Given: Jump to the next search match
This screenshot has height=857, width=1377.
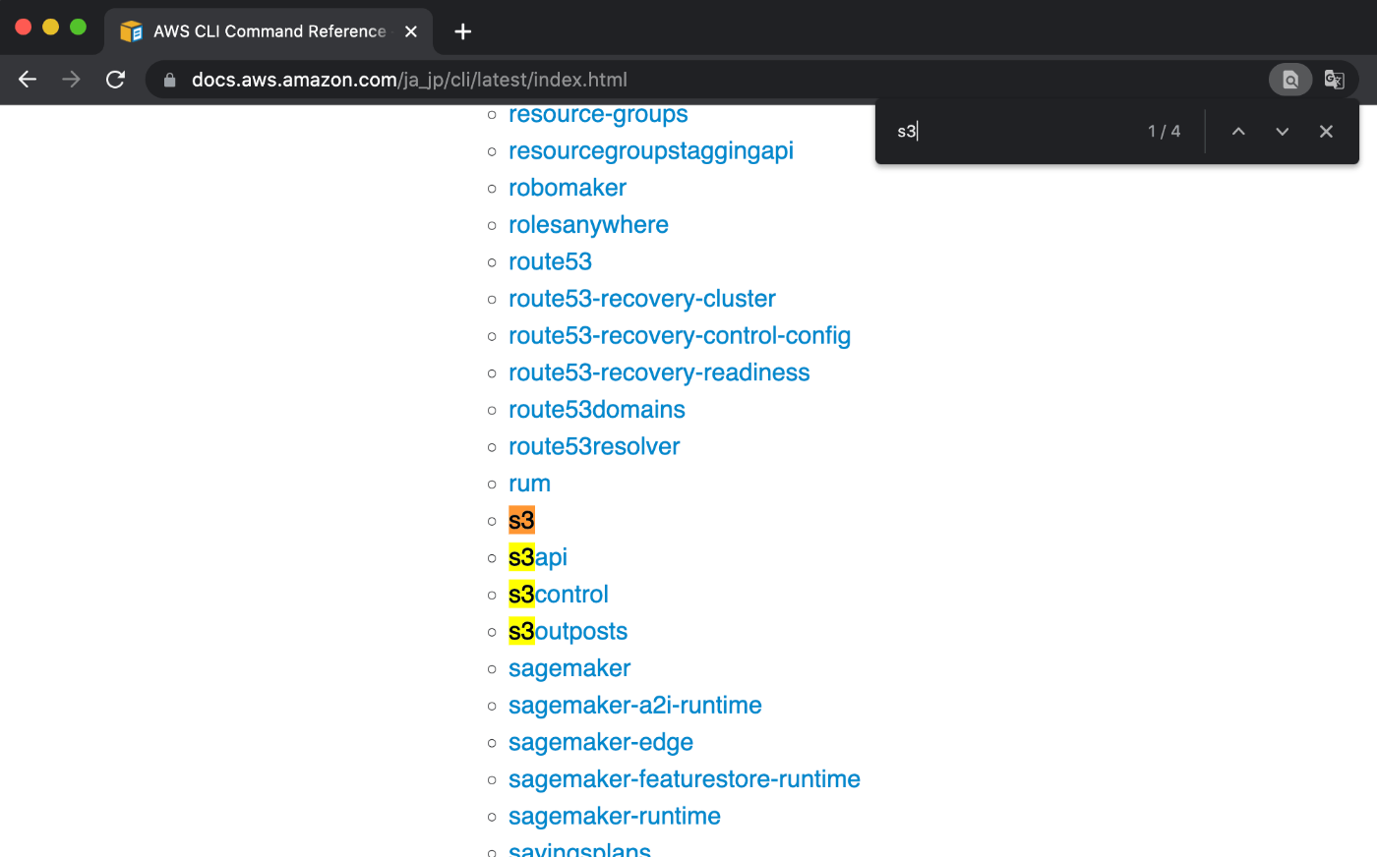Looking at the screenshot, I should 1282,131.
